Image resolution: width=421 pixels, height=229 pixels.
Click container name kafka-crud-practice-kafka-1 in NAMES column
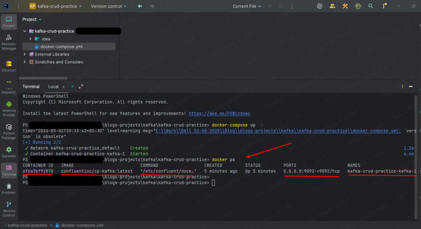click(382, 171)
